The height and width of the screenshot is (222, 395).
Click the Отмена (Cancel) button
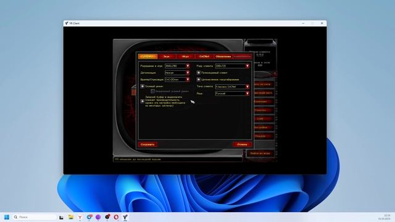click(x=242, y=144)
